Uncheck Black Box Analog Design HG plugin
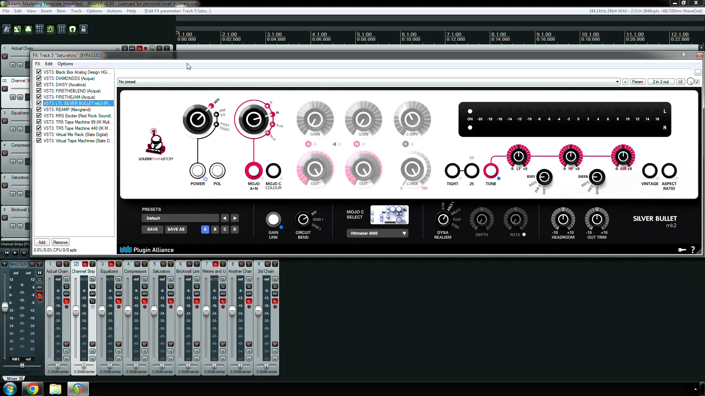Screen dimensions: 705x396 (39, 72)
